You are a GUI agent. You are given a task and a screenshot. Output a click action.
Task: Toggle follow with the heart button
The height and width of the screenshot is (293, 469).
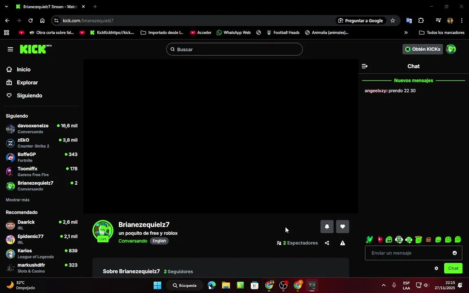pos(342,227)
